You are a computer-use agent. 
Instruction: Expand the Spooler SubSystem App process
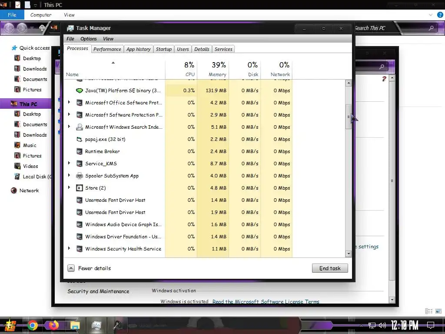pyautogui.click(x=69, y=175)
